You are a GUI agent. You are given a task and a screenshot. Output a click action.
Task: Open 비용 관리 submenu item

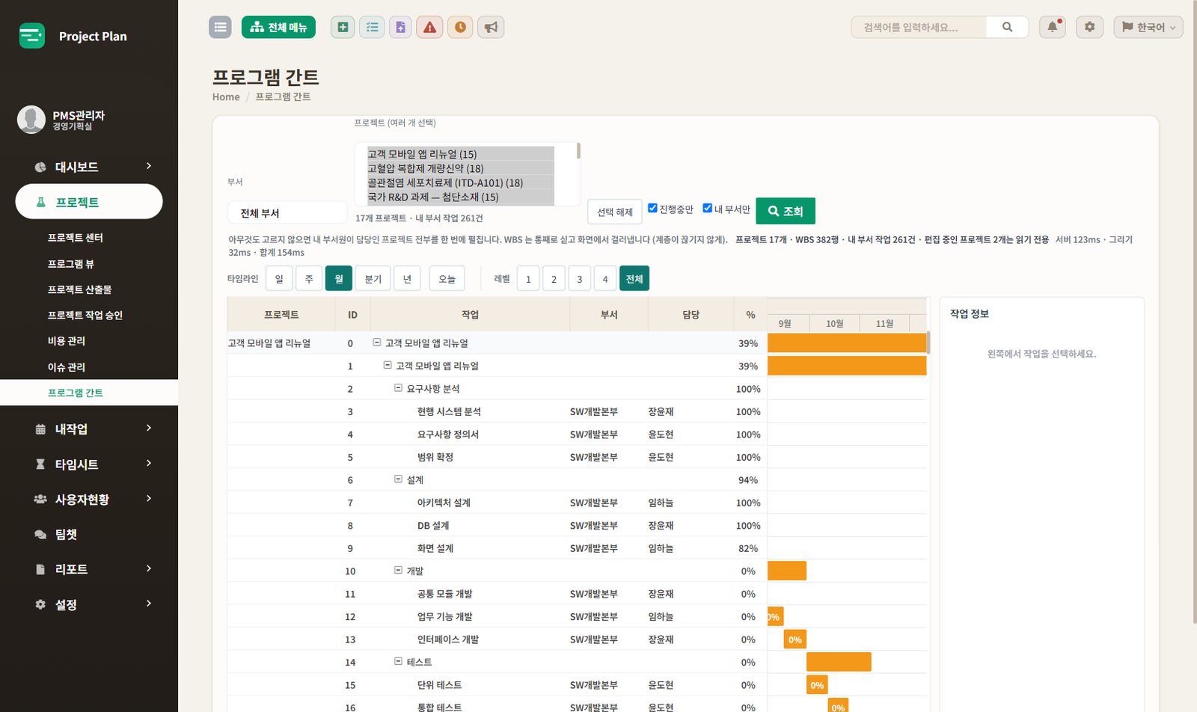pos(67,341)
